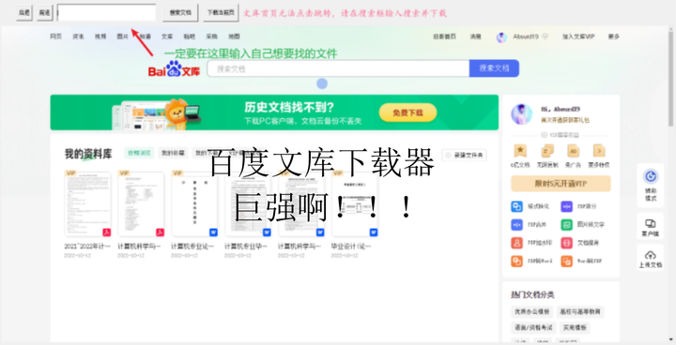This screenshot has height=345, width=676.
Task: Click the 6亿文档 star privilege icon
Action: pyautogui.click(x=520, y=150)
